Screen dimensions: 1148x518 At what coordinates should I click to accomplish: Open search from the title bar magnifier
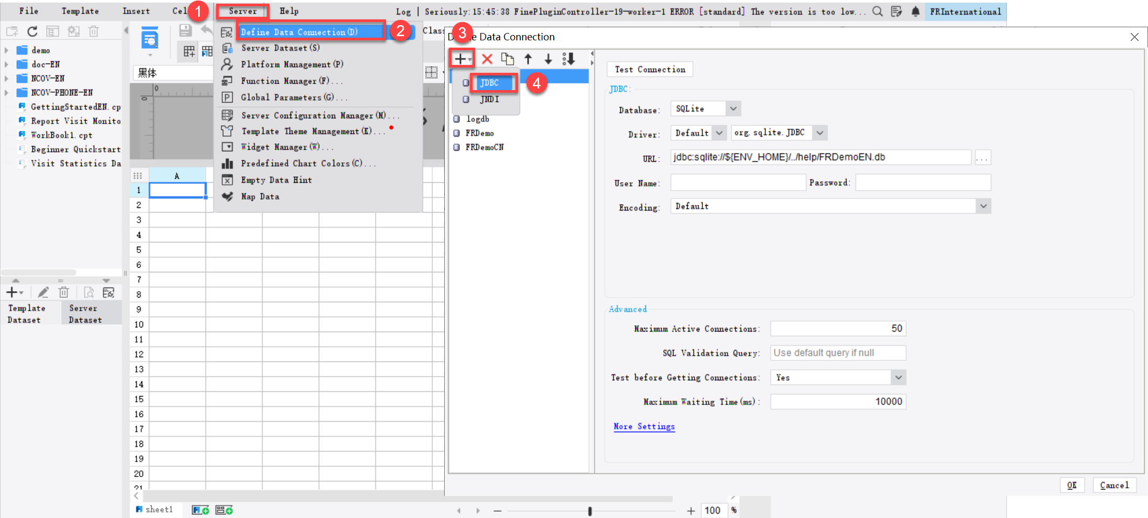tap(877, 11)
